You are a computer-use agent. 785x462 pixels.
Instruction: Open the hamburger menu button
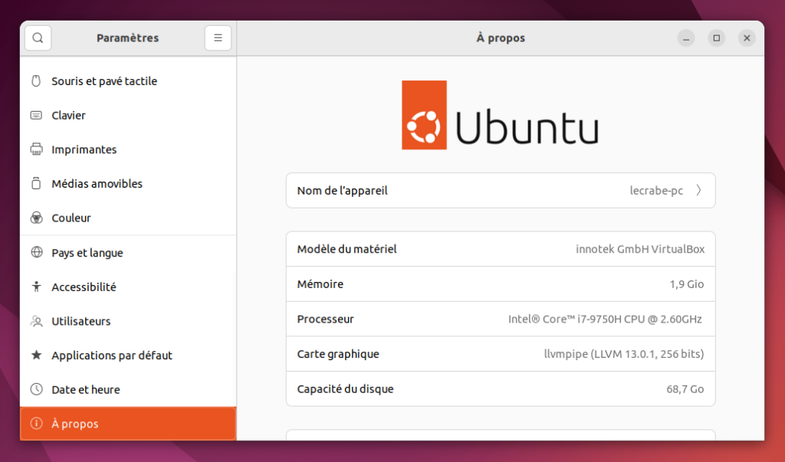click(218, 38)
